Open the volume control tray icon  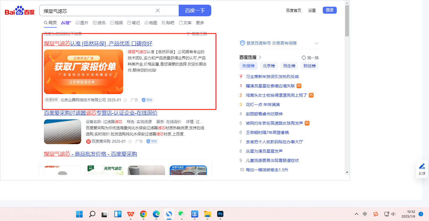click(x=393, y=214)
